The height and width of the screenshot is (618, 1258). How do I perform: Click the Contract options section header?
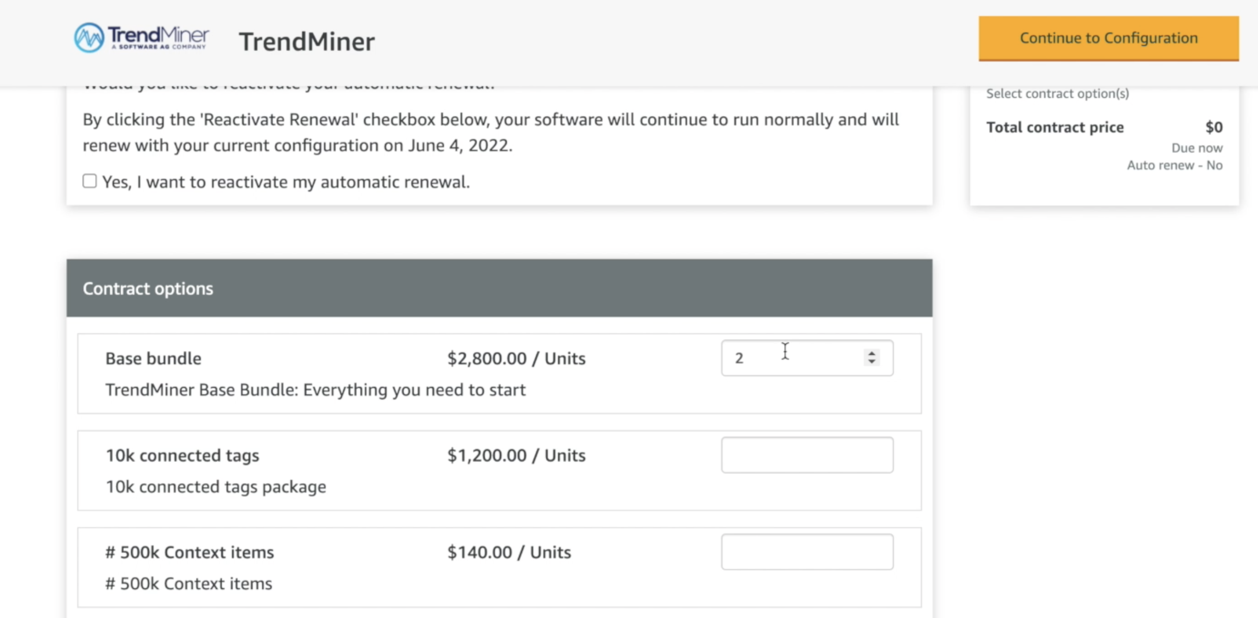coord(499,288)
